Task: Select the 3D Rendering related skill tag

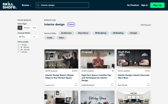Action: (x=101, y=33)
